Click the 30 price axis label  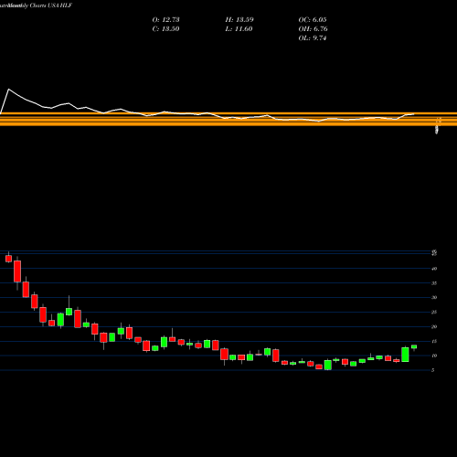pyautogui.click(x=434, y=298)
